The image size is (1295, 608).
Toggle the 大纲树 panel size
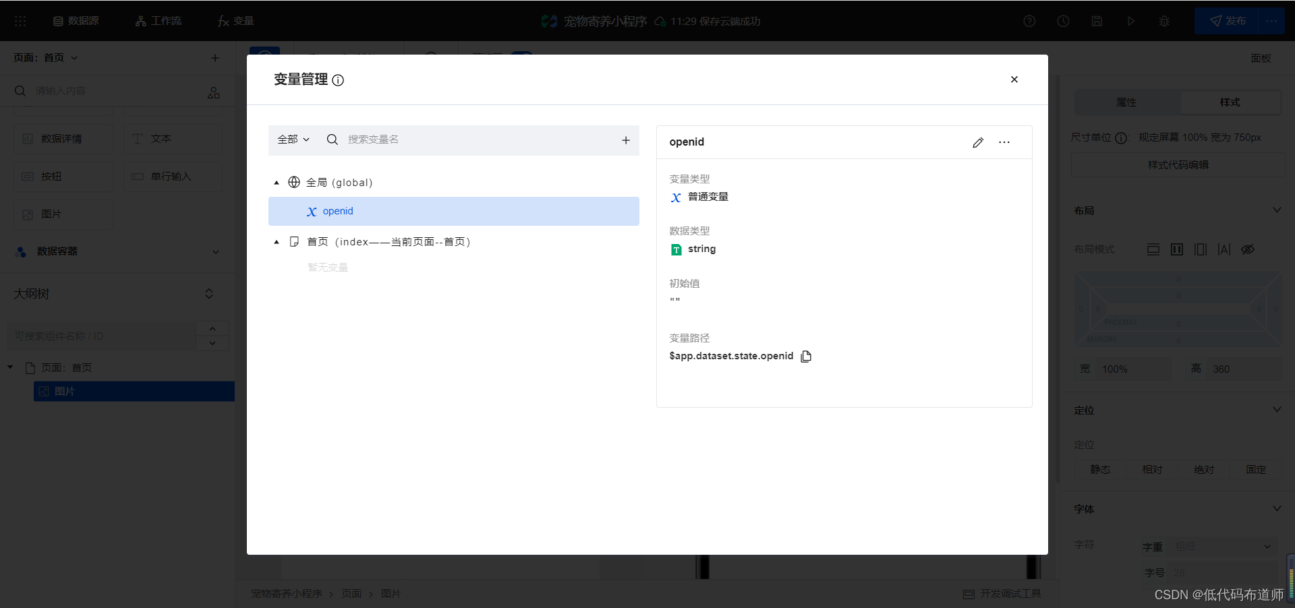coord(209,294)
